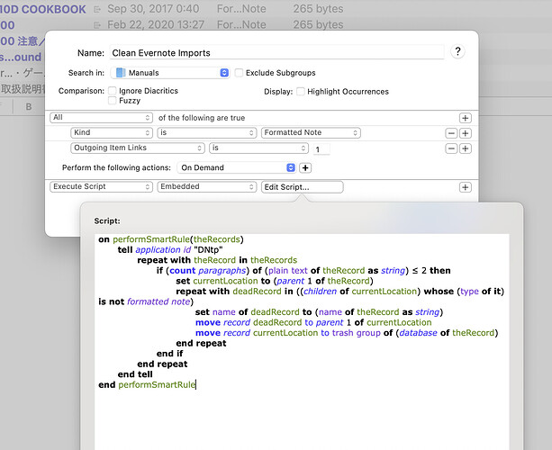Click plus button next to On Demand
This screenshot has height=450, width=552.
(x=305, y=167)
